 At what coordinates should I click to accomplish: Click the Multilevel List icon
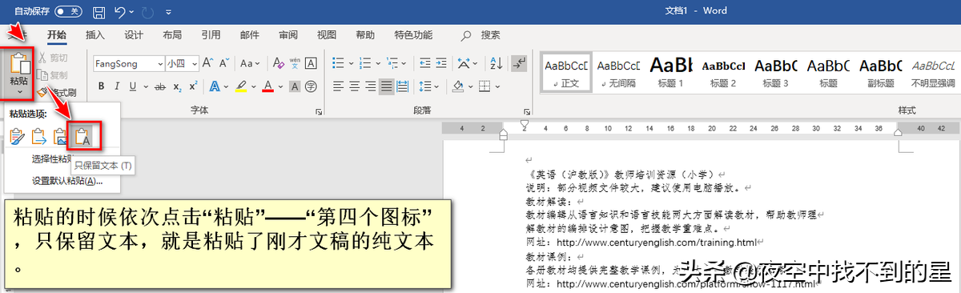[x=392, y=63]
